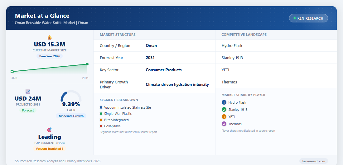343x165 pixels.
Task: Click the MARKET STRUCTURE header
Action: pyautogui.click(x=118, y=35)
